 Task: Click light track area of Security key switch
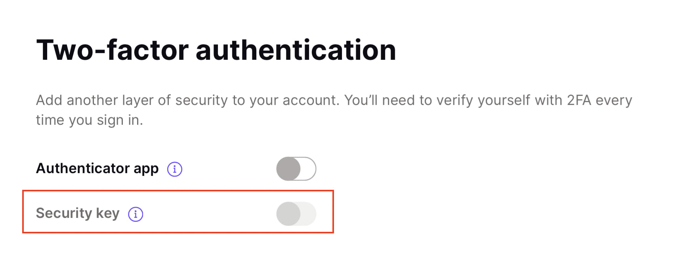pyautogui.click(x=308, y=214)
